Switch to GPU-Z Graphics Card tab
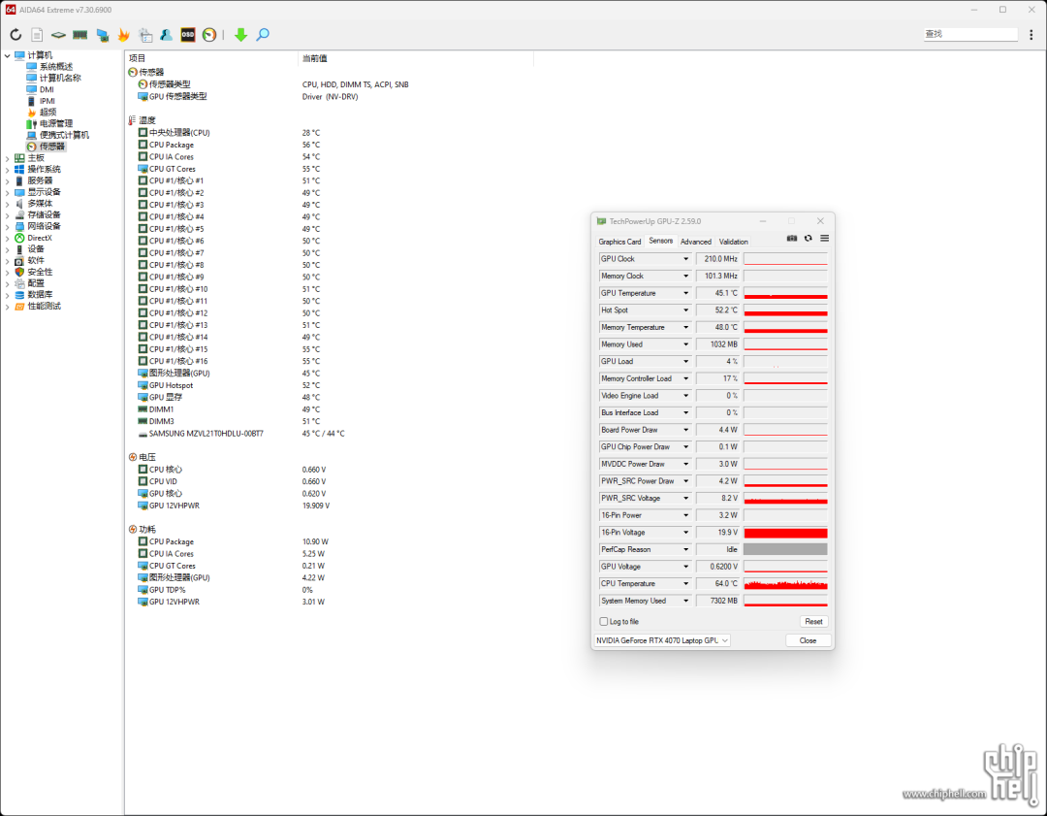The image size is (1047, 816). tap(619, 242)
